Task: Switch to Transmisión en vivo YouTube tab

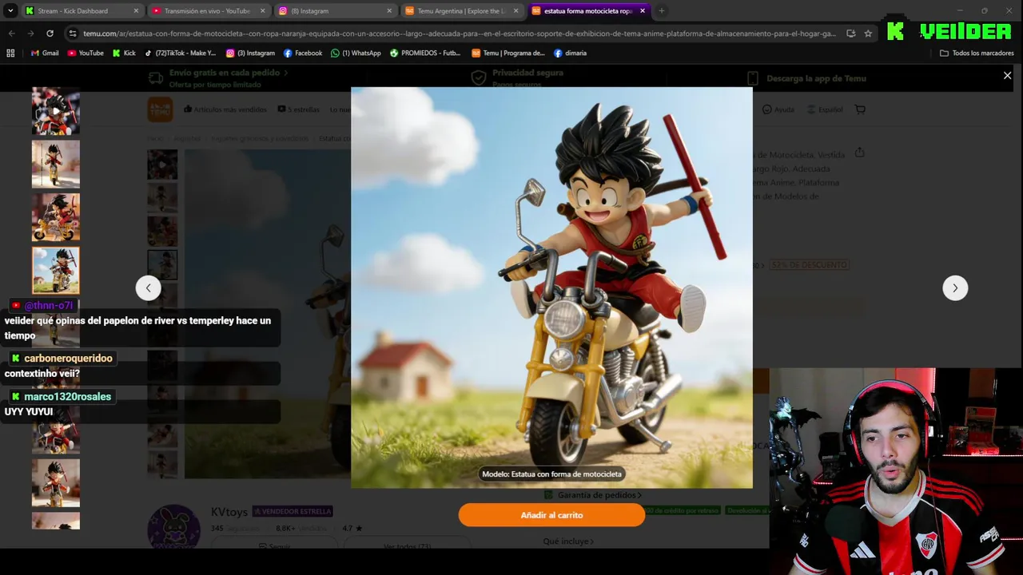Action: (x=206, y=11)
